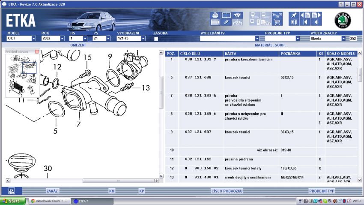This screenshot has width=364, height=205.
Task: Click the printer icon in the toolbar
Action: 215,15
